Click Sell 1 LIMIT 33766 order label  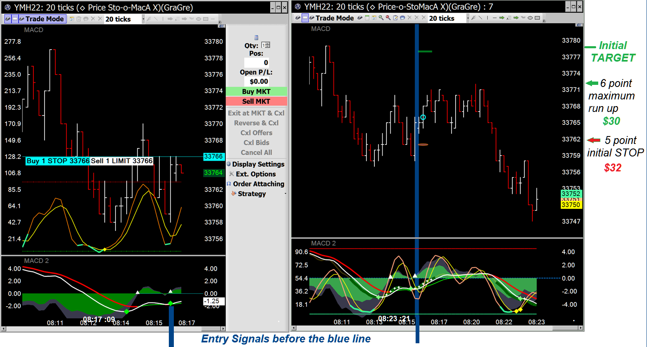[122, 161]
